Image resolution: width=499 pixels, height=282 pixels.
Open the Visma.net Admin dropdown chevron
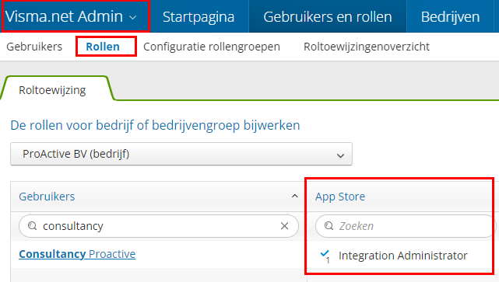(133, 17)
